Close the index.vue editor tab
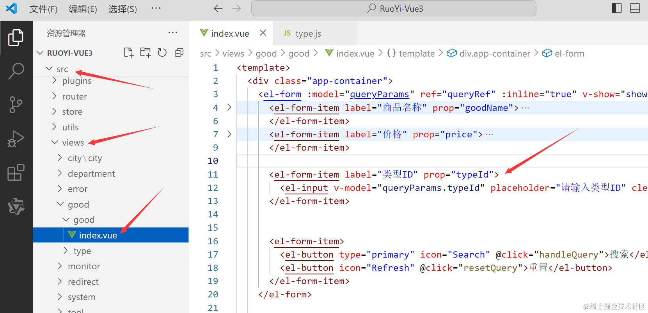Screen dimensions: 648x313 pos(263,33)
